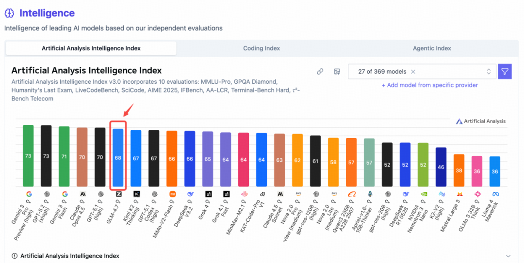524x263 pixels.
Task: Click the Intelligence brain icon in header
Action: [10, 14]
